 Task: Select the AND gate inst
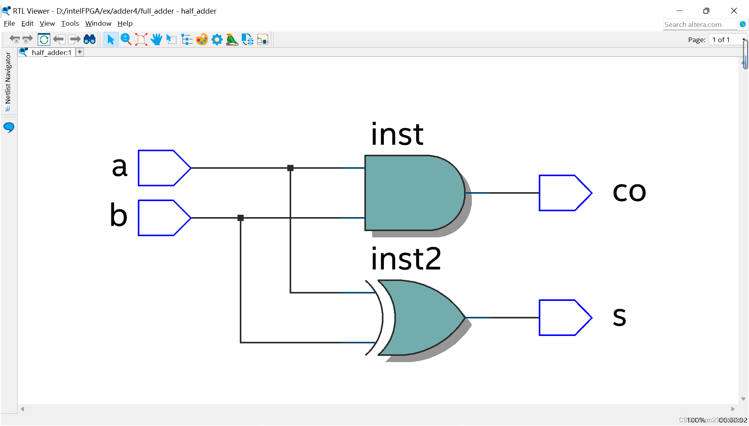[415, 193]
